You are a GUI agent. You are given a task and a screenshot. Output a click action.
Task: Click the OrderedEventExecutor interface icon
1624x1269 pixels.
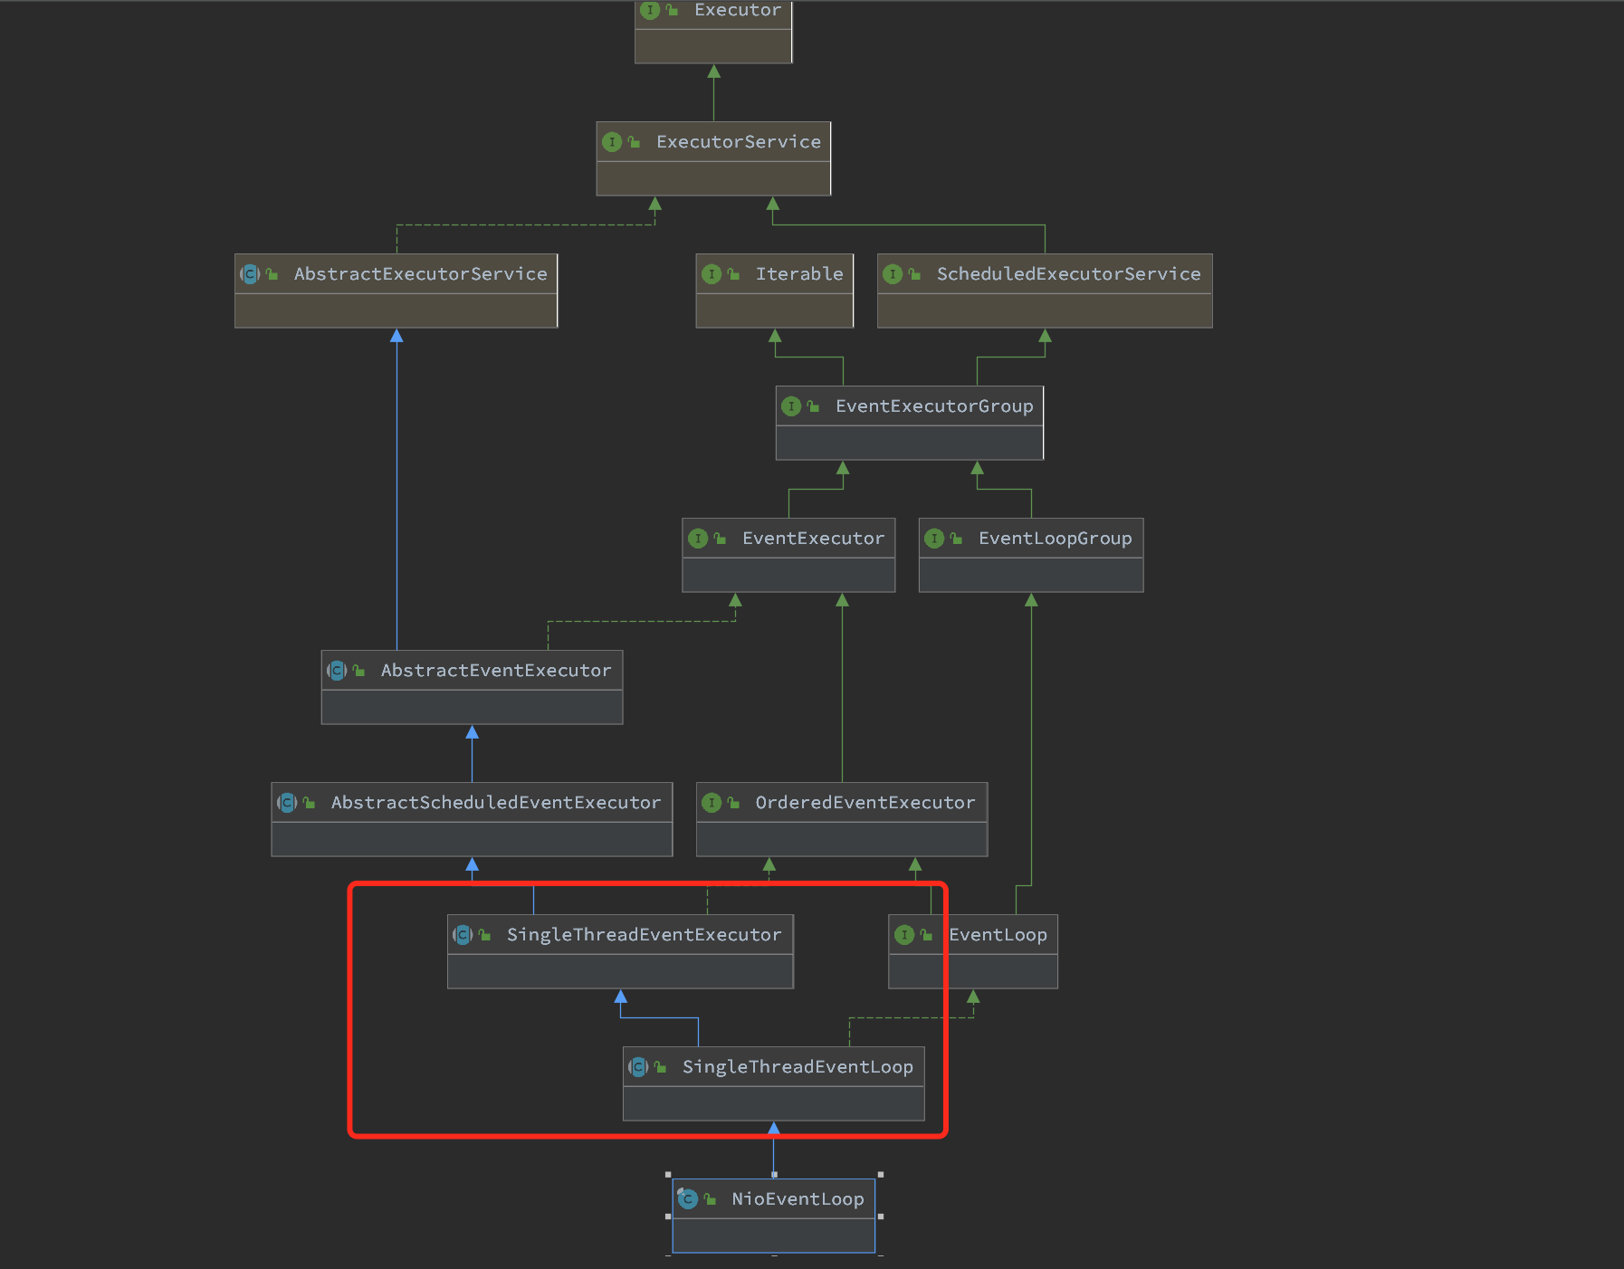(x=712, y=803)
